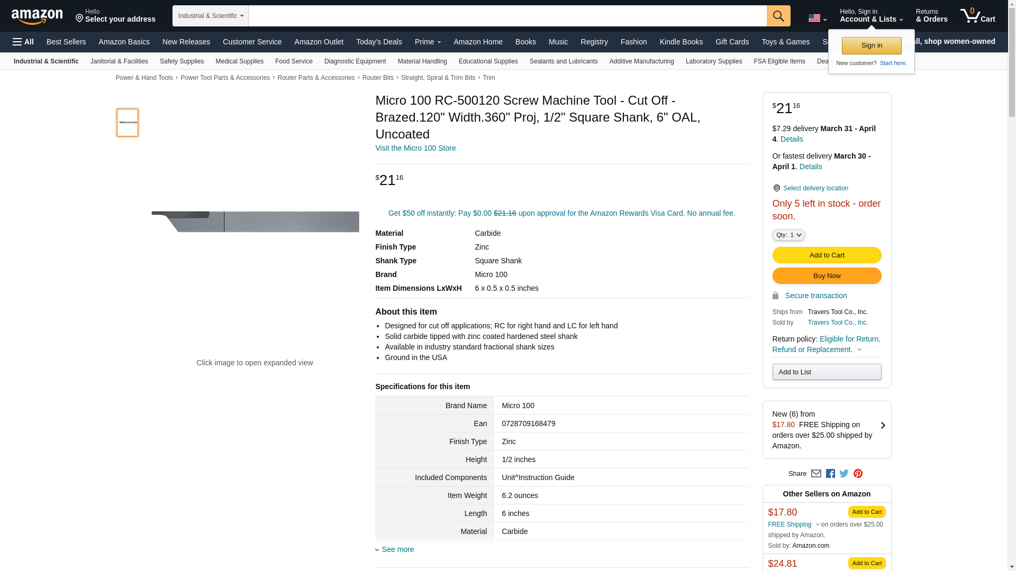
Task: Share product on Pinterest icon
Action: click(858, 474)
